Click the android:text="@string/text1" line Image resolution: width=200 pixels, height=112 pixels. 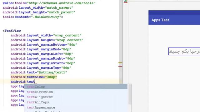[x=39, y=72]
